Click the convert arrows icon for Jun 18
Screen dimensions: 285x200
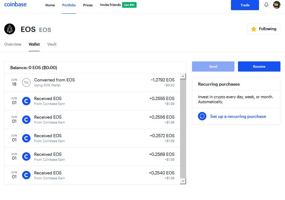(x=26, y=82)
